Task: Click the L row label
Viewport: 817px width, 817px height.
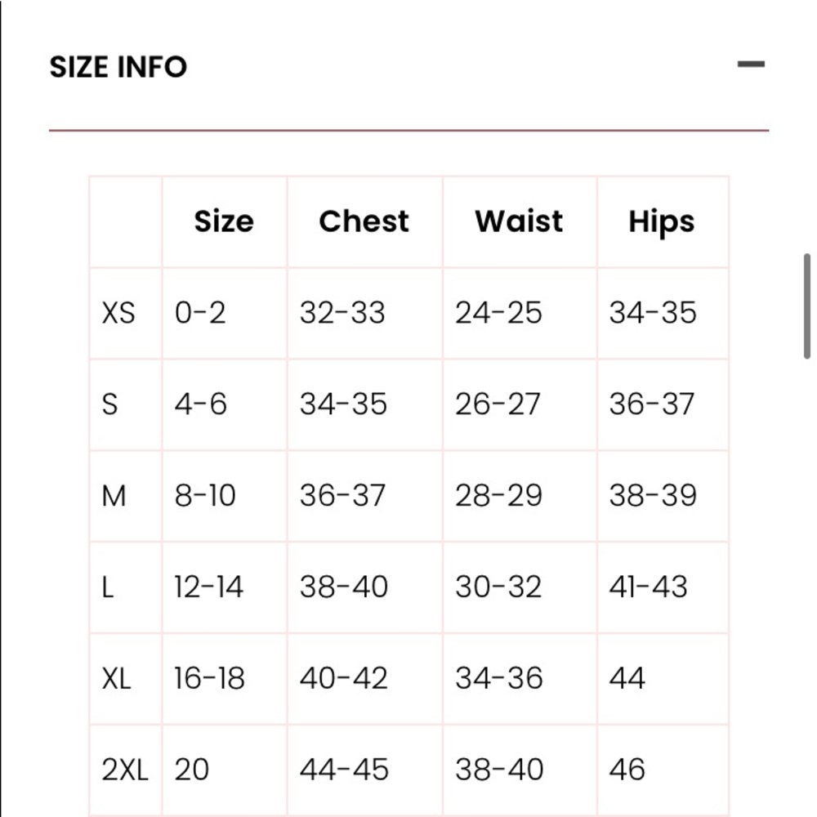Action: click(x=107, y=587)
